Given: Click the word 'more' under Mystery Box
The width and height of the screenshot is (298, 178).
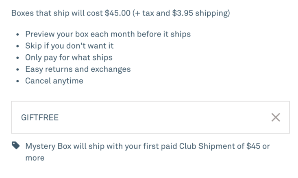Looking at the screenshot, I should point(35,158).
